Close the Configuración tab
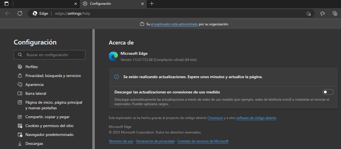 [x=143, y=4]
